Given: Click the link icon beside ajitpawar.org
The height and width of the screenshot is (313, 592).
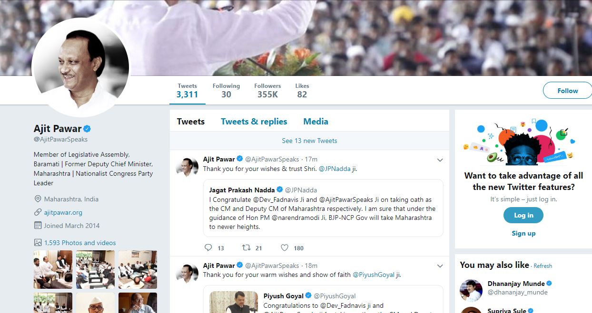Looking at the screenshot, I should coord(38,212).
